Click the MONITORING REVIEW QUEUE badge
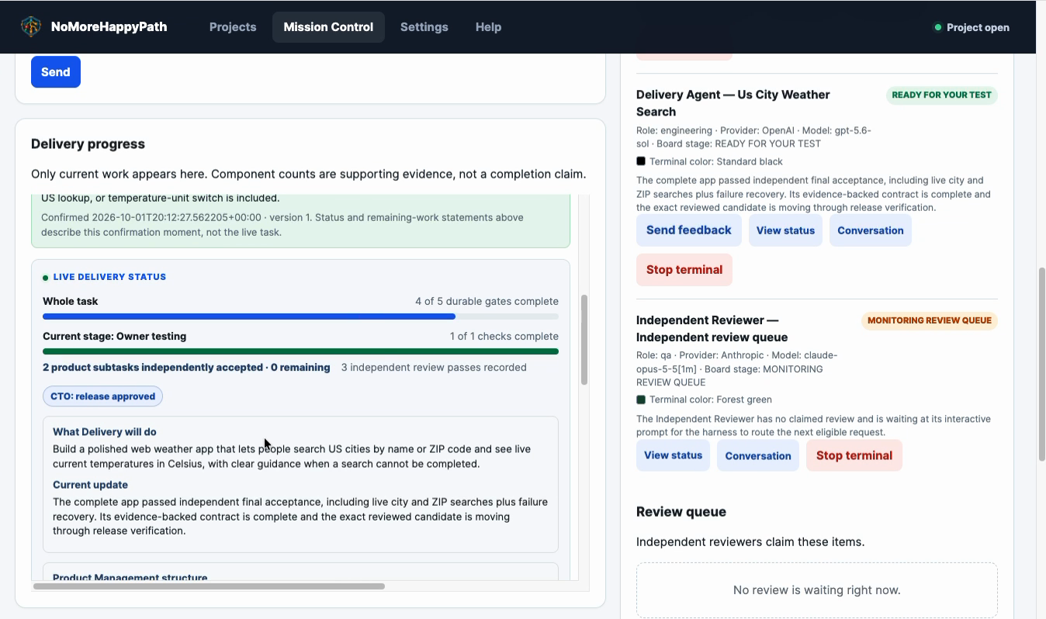This screenshot has height=619, width=1046. (x=930, y=320)
